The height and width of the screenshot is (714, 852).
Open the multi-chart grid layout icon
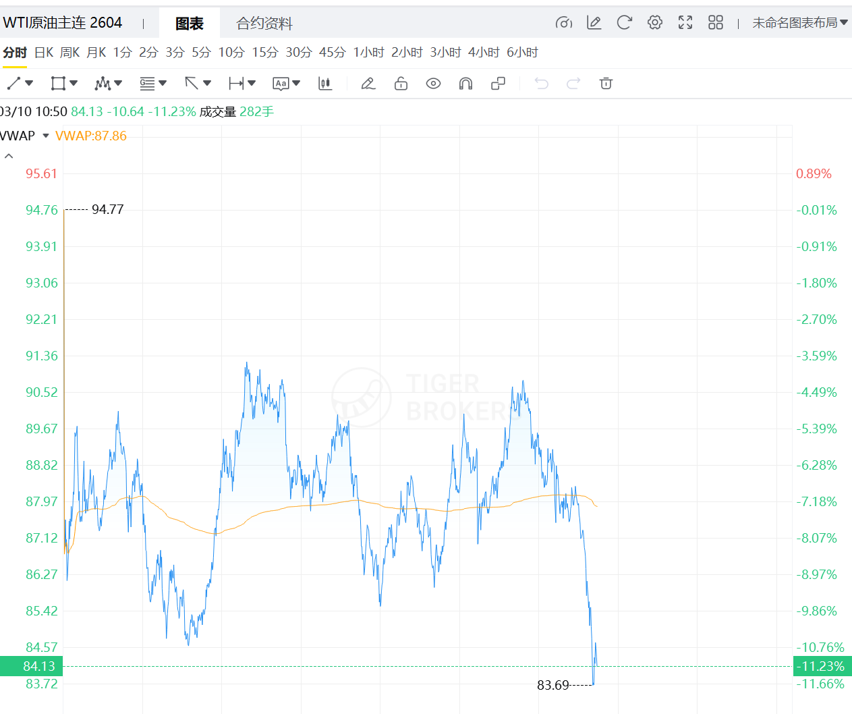(716, 23)
